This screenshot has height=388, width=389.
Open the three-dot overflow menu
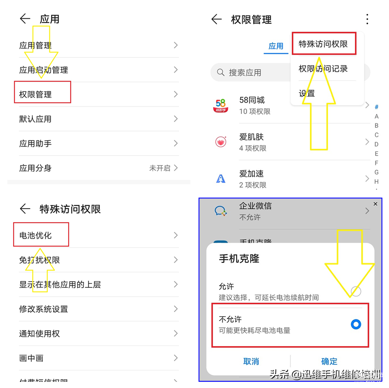pos(367,19)
